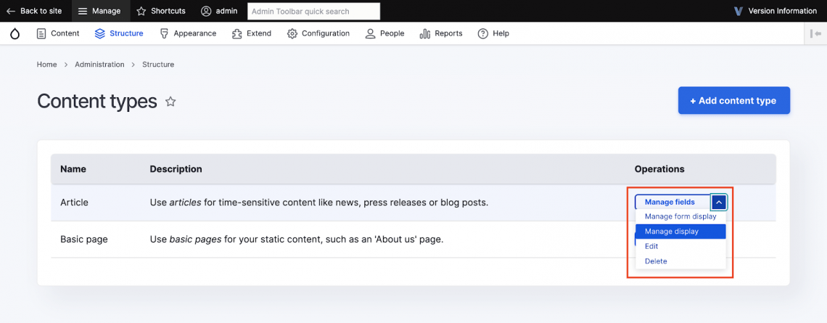Collapse the toolbar with the right-edge icon
The height and width of the screenshot is (323, 827).
click(x=815, y=33)
